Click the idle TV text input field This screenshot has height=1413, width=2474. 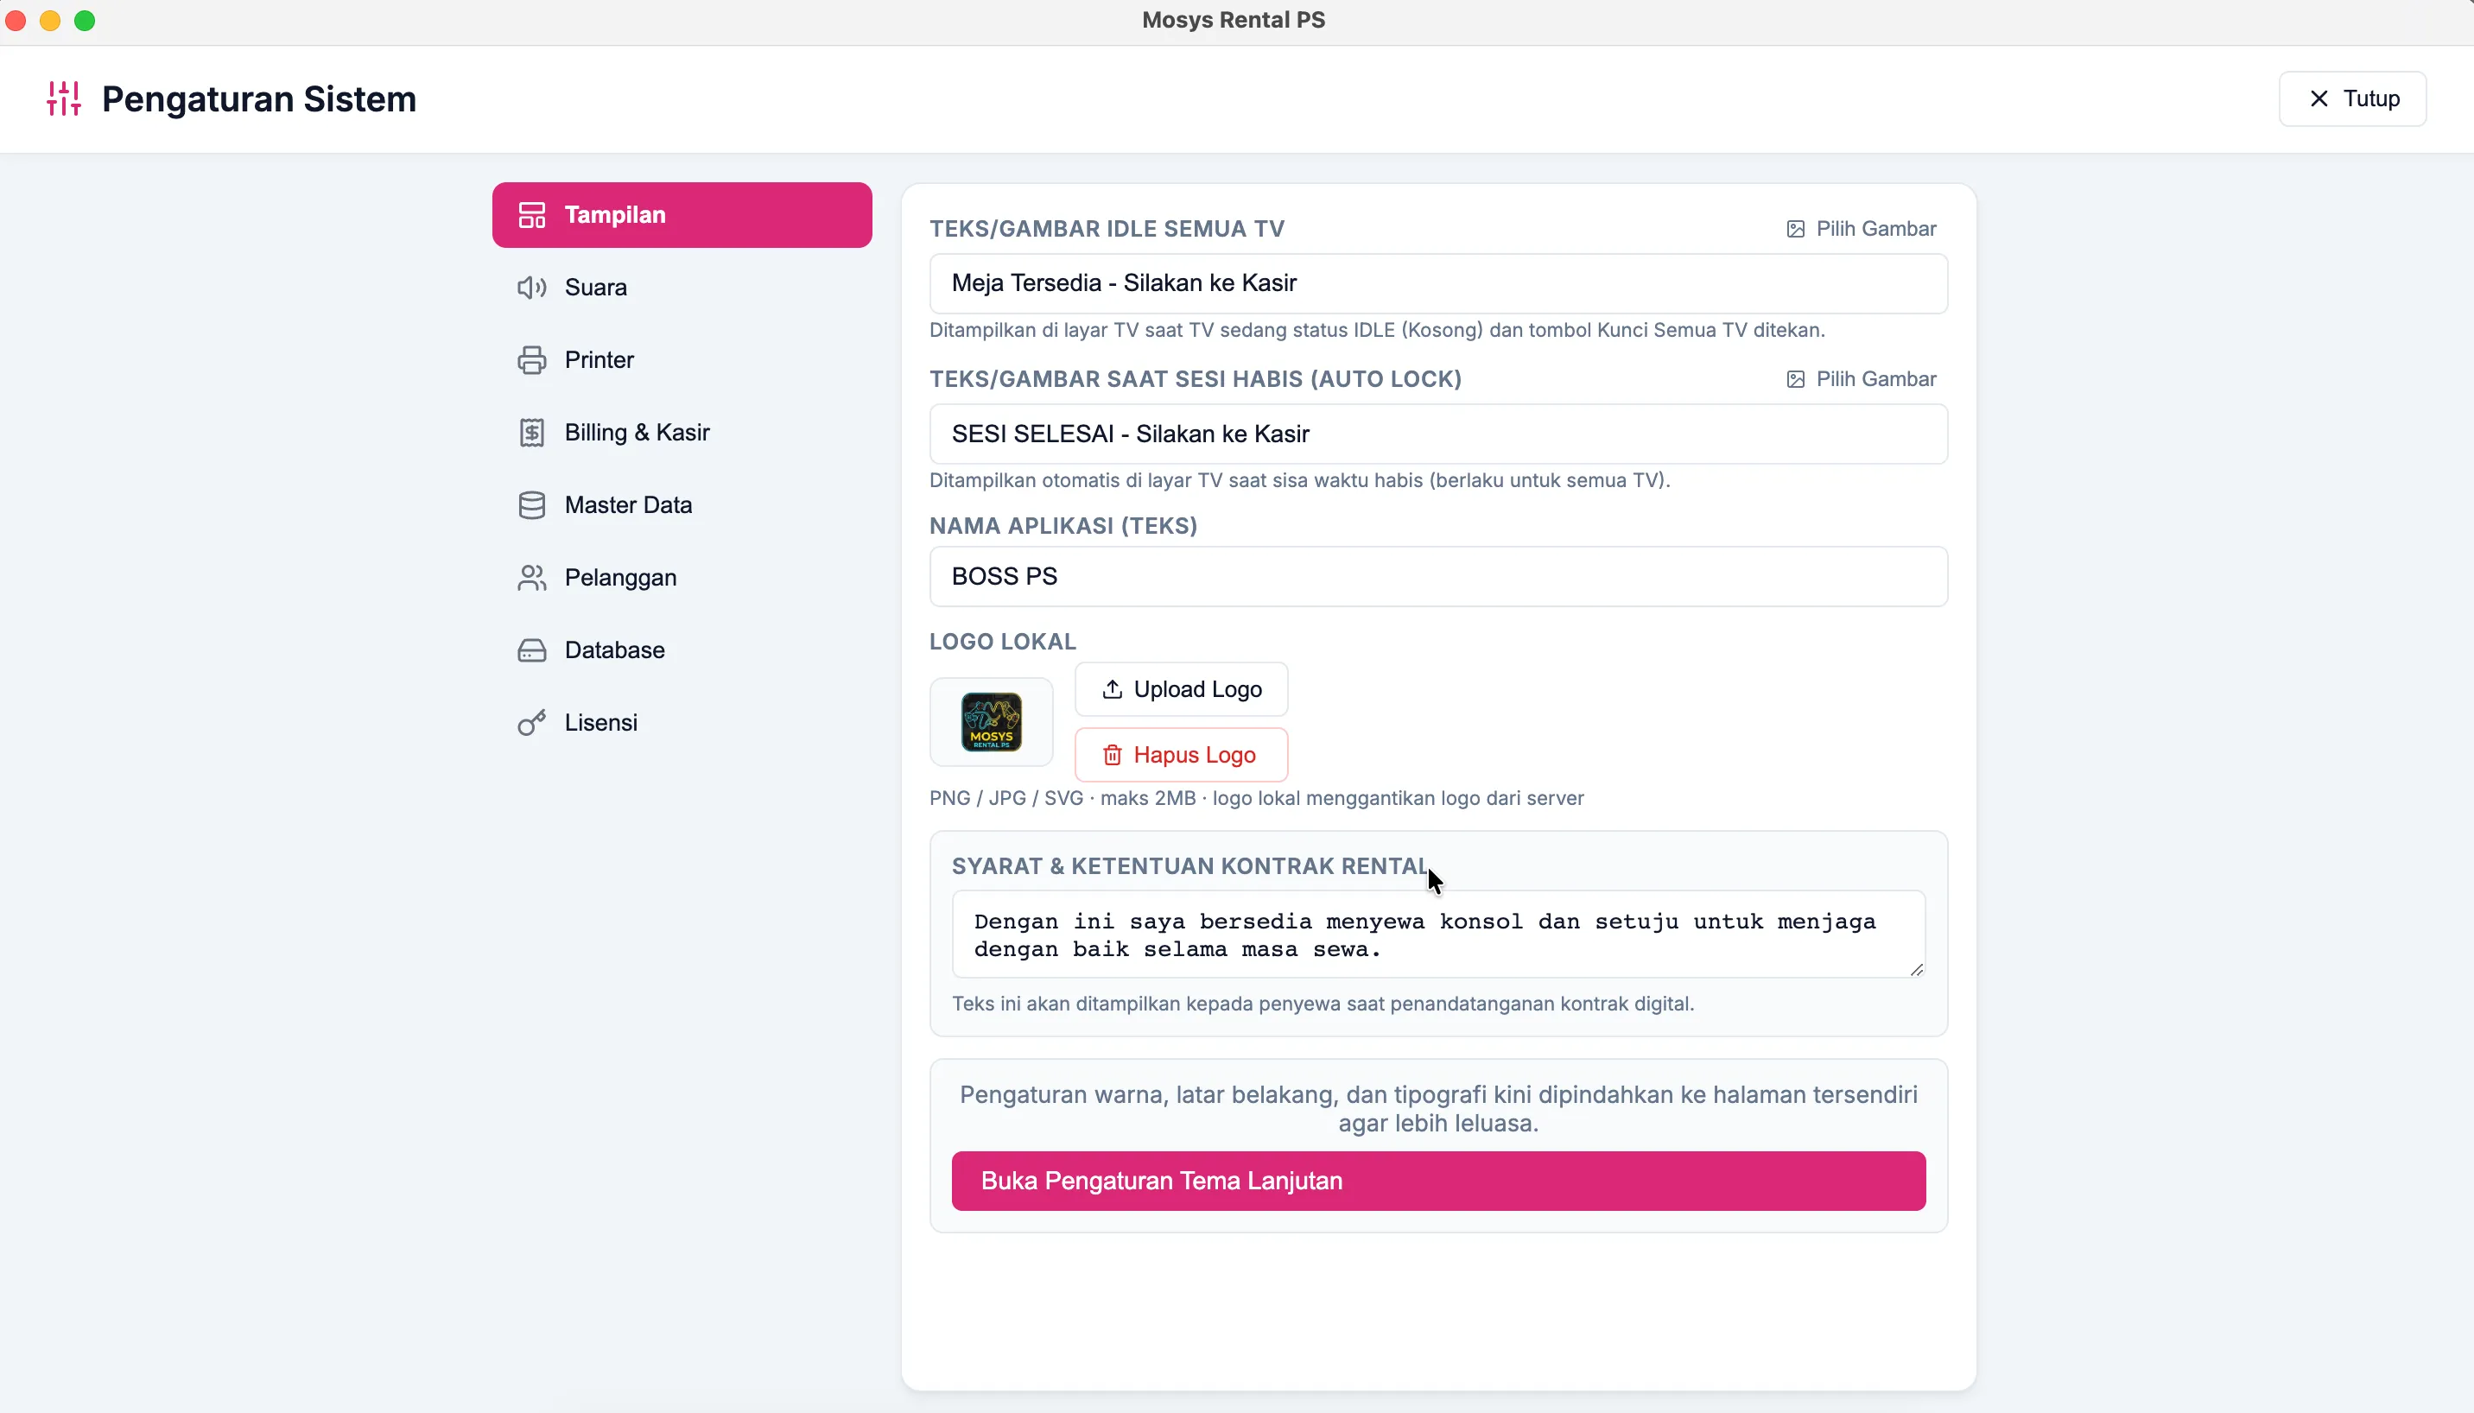tap(1438, 283)
